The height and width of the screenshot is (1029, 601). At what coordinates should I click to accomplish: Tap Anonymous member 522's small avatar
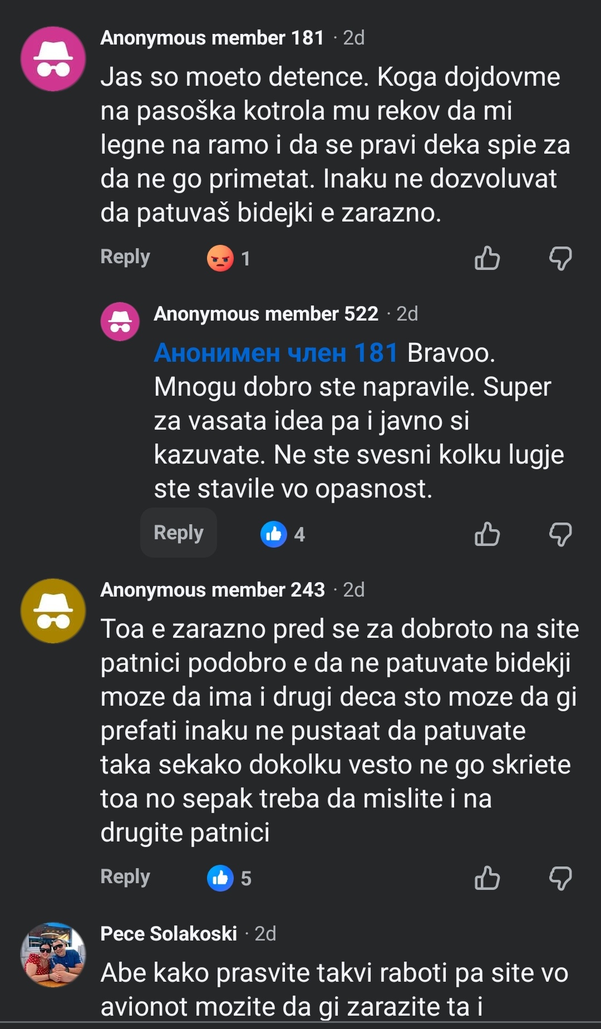click(x=120, y=321)
